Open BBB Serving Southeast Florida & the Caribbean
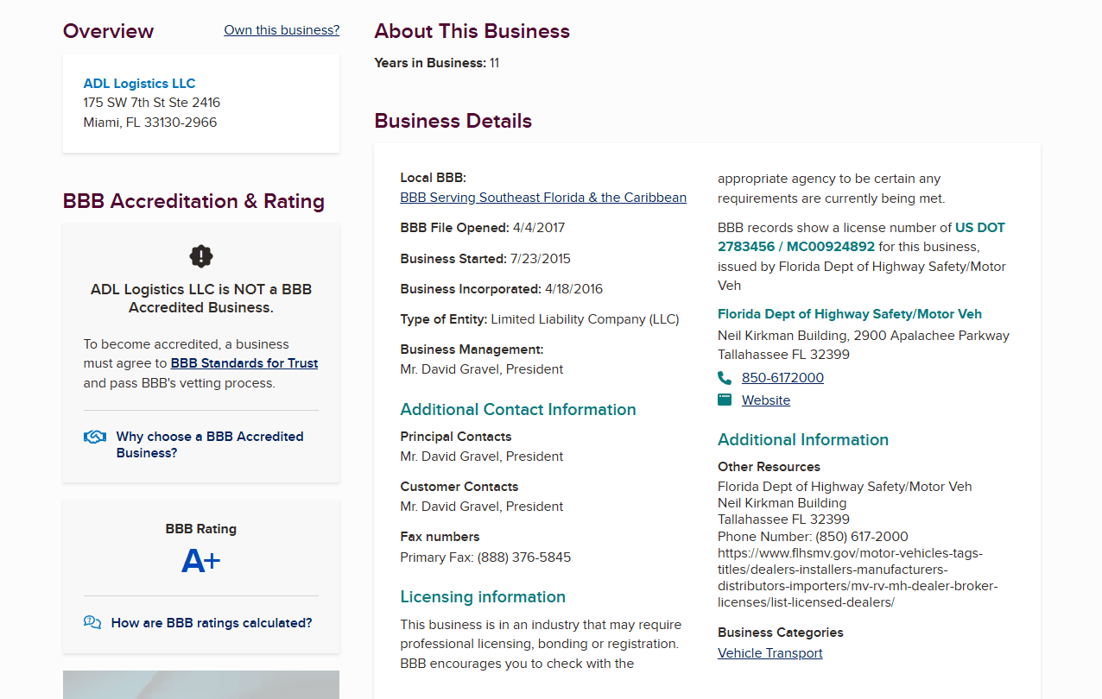 point(543,198)
